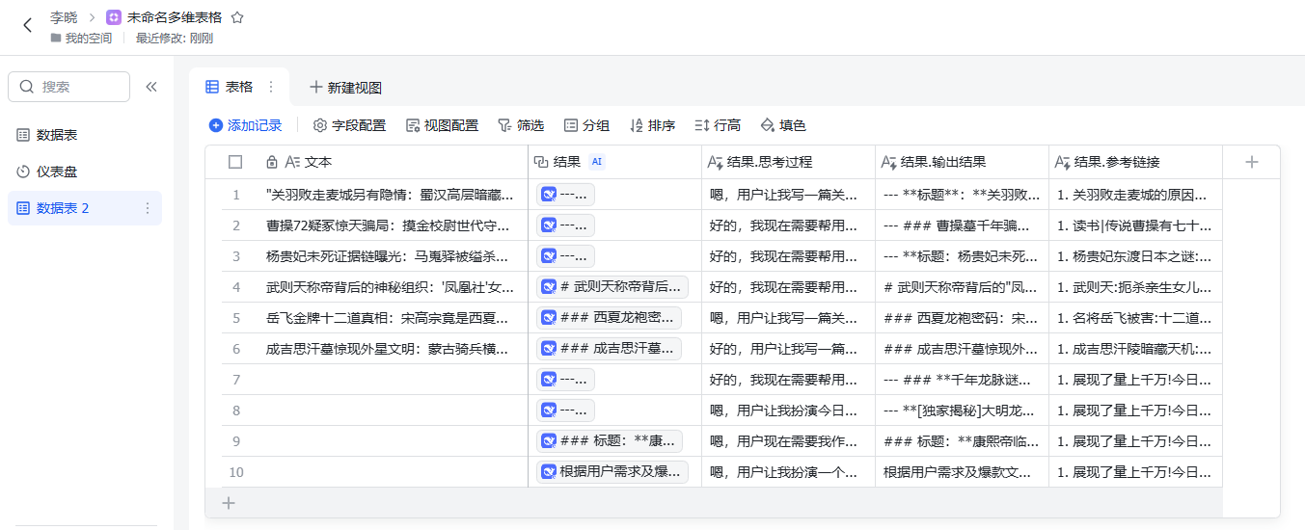This screenshot has width=1305, height=530.
Task: Click 新建视图 to create a view
Action: [345, 87]
